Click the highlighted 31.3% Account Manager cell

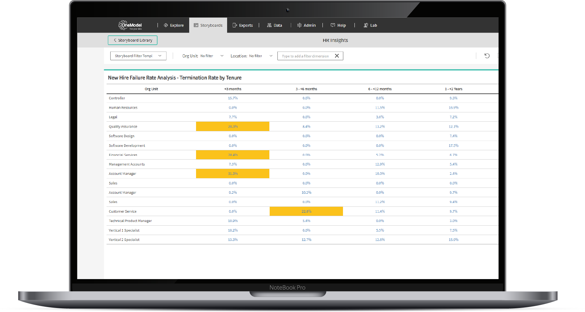tap(233, 174)
